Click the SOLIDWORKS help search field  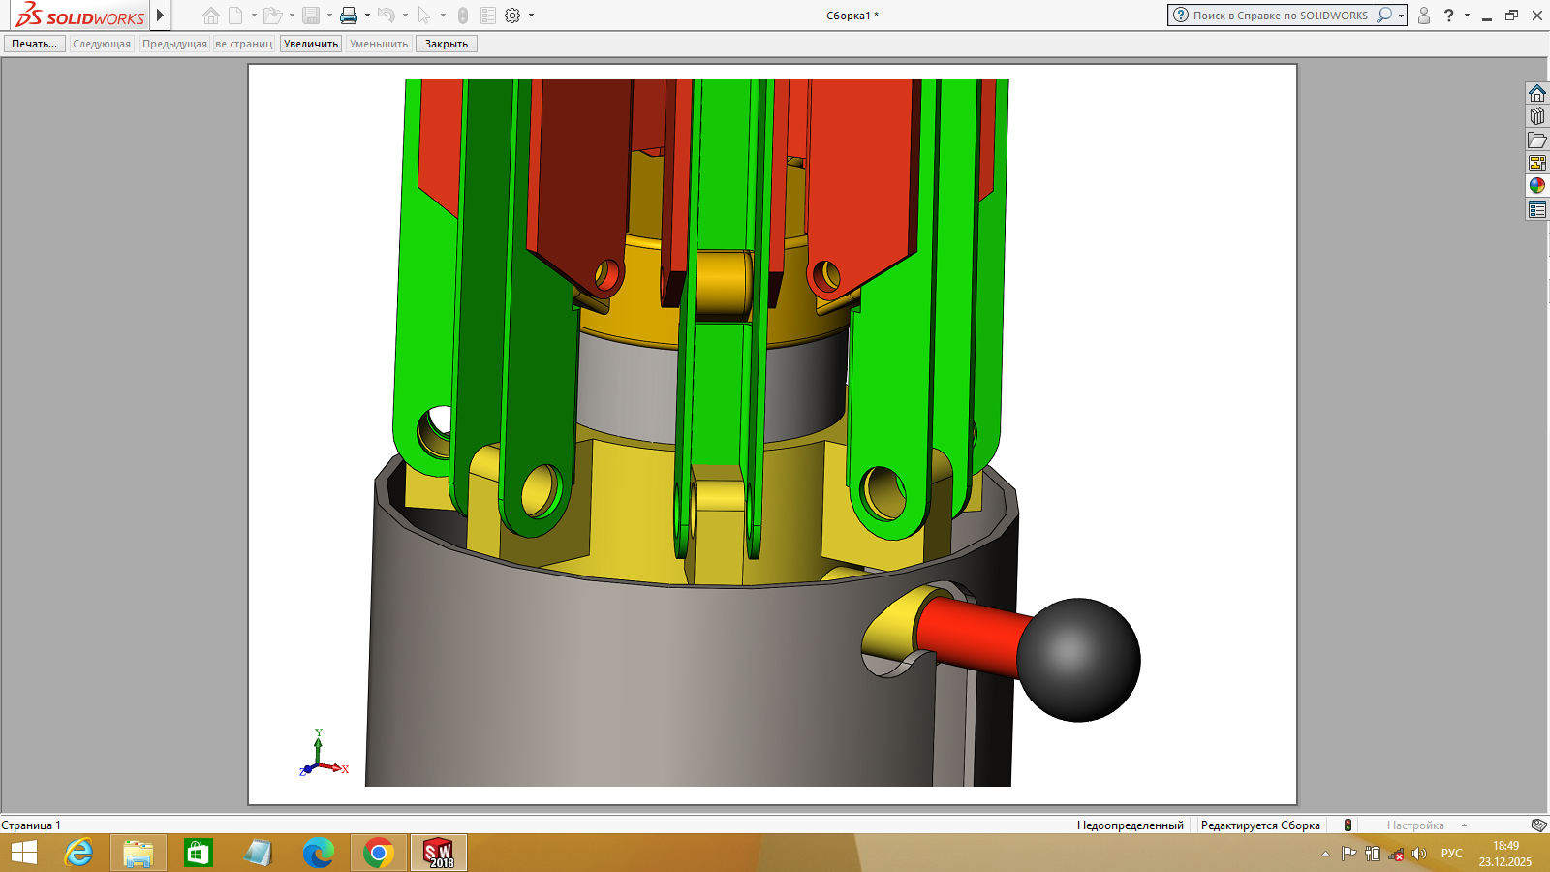pyautogui.click(x=1279, y=16)
